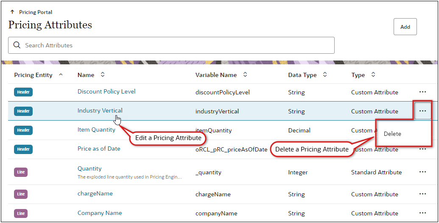Click the search magnifier icon

pos(17,45)
